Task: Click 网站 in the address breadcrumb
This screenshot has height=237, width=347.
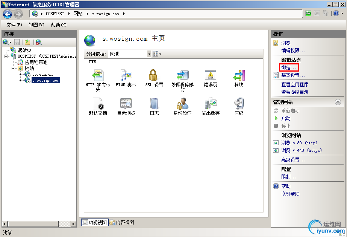Action: pyautogui.click(x=78, y=14)
